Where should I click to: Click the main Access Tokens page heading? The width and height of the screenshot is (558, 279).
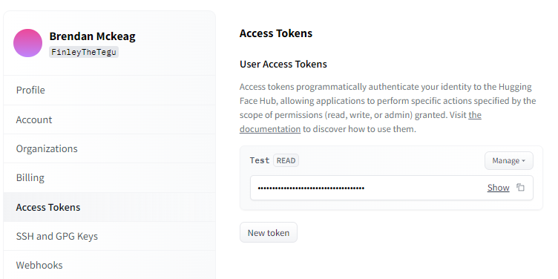pos(276,33)
